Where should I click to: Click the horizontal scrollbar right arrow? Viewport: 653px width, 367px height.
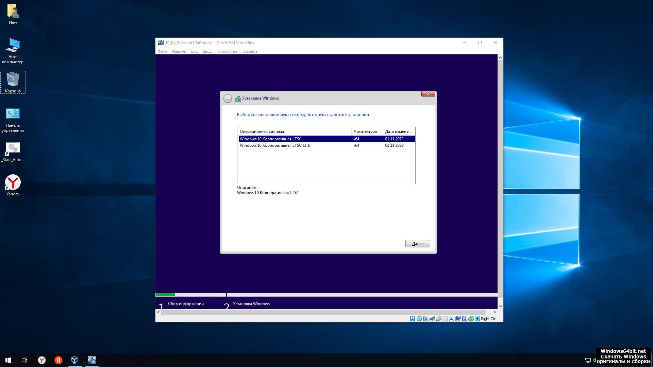point(495,312)
